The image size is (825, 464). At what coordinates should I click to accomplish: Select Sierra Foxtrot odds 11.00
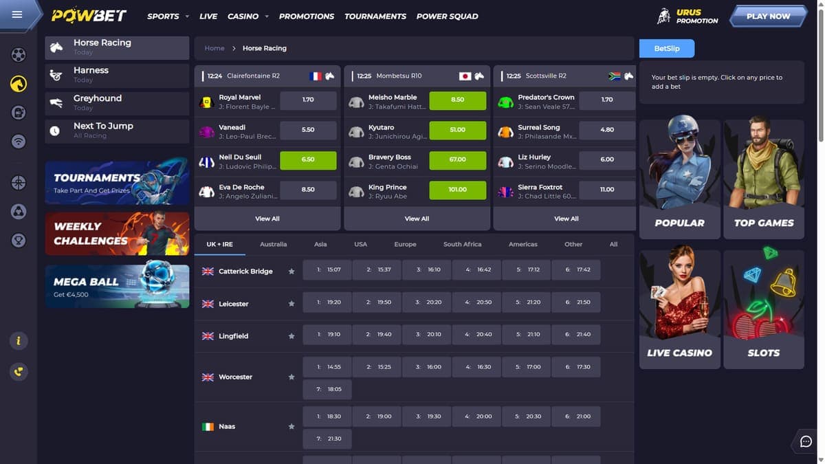click(607, 190)
